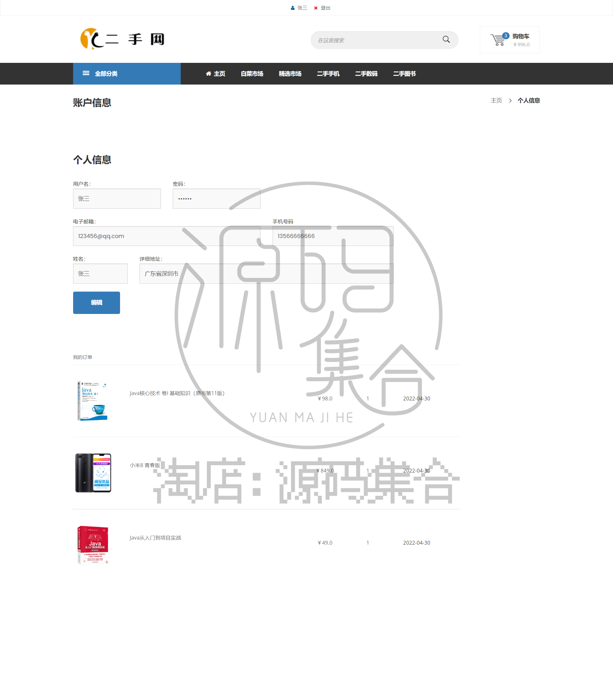The image size is (613, 685).
Task: Click the date of the ¥49.0 order
Action: 417,543
